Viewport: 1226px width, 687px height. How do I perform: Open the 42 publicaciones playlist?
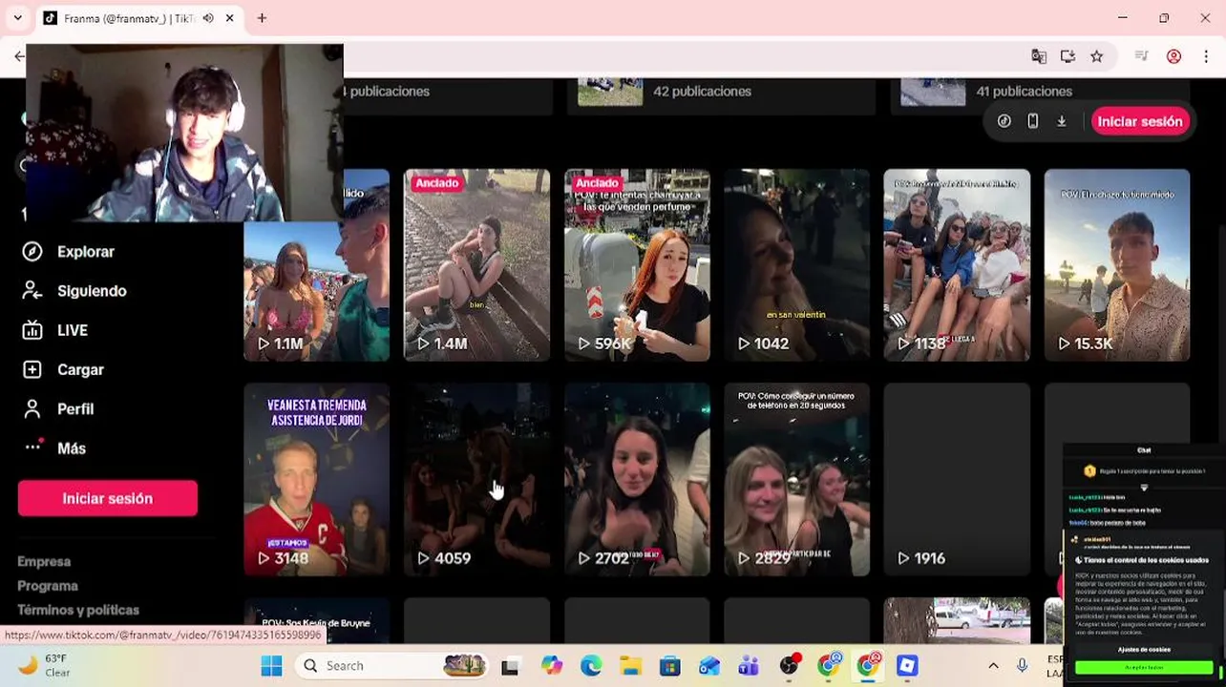click(x=721, y=95)
